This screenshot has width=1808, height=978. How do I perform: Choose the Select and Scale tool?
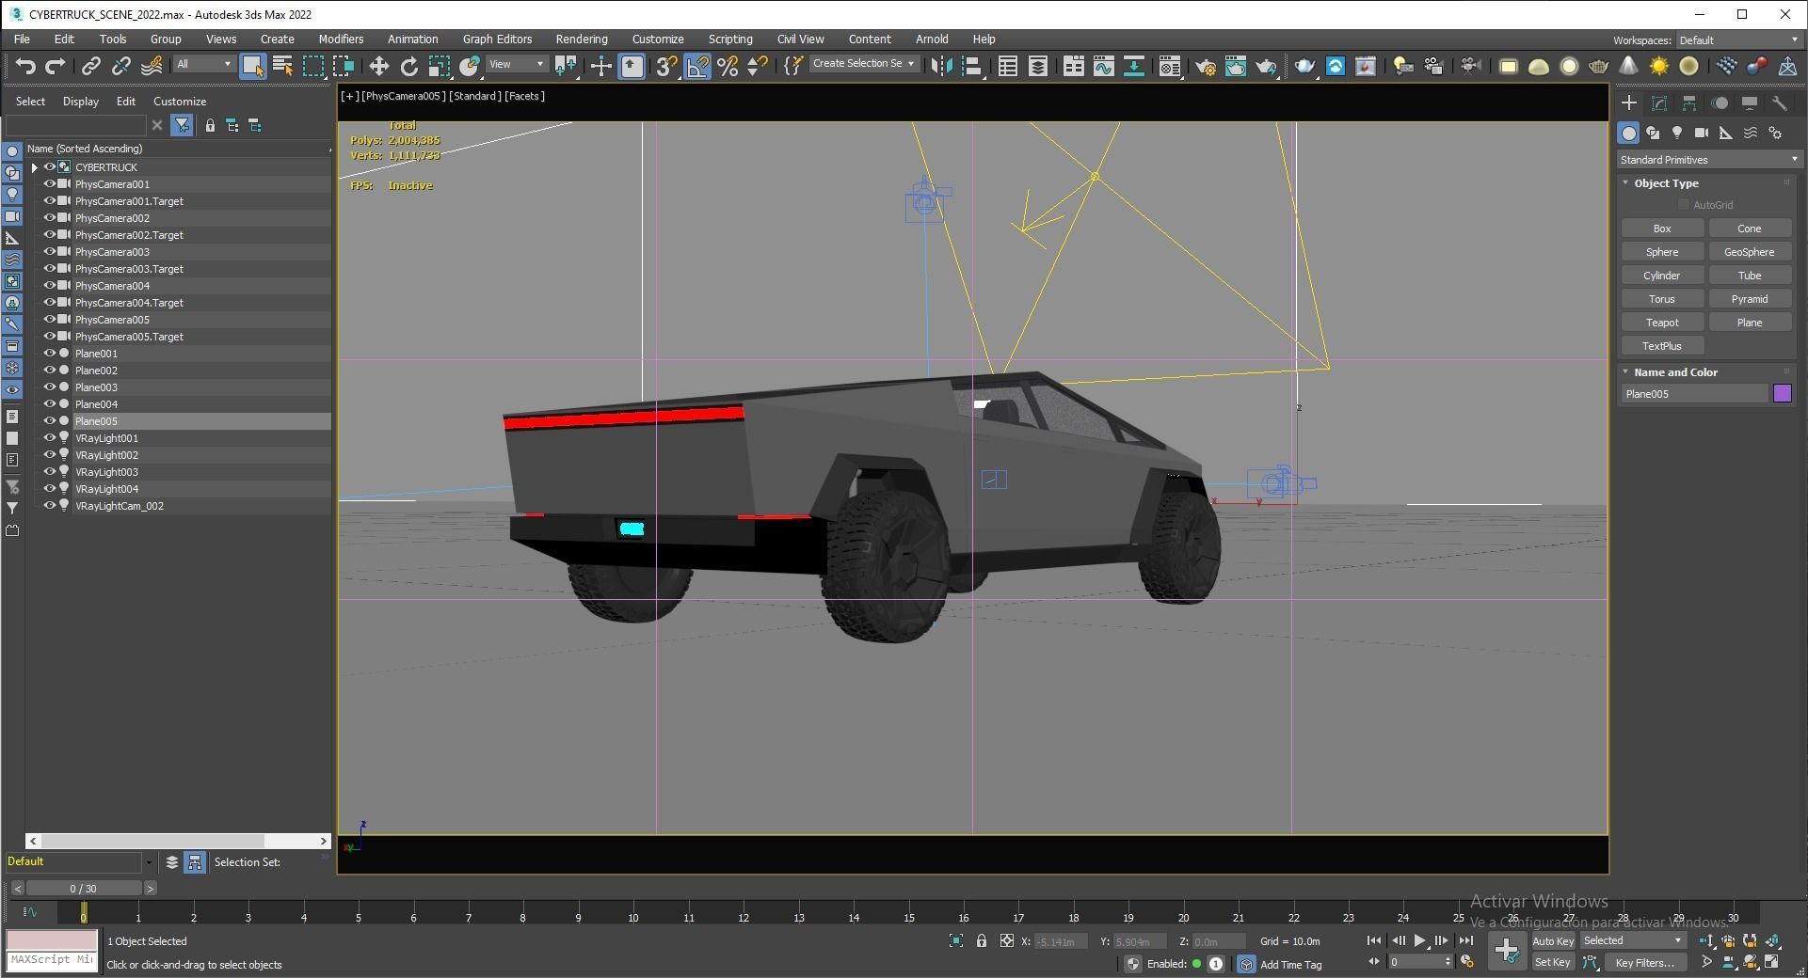(x=439, y=66)
